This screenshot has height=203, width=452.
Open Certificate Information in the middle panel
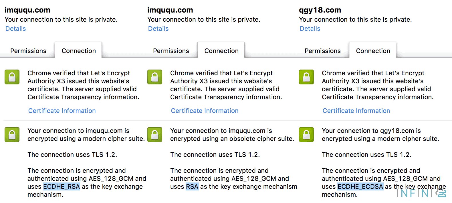[205, 111]
